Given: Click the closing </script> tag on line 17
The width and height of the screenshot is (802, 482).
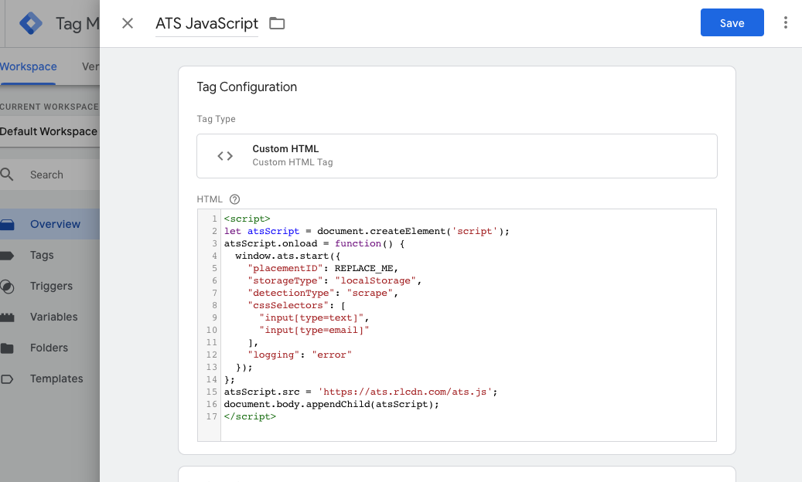Looking at the screenshot, I should [x=250, y=416].
